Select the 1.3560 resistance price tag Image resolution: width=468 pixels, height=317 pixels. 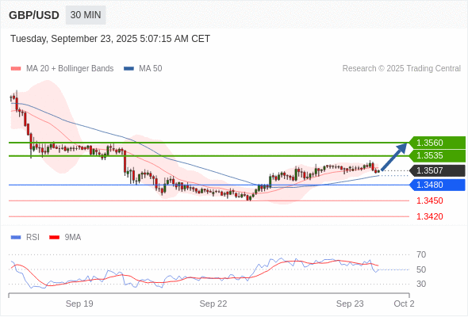pyautogui.click(x=437, y=143)
